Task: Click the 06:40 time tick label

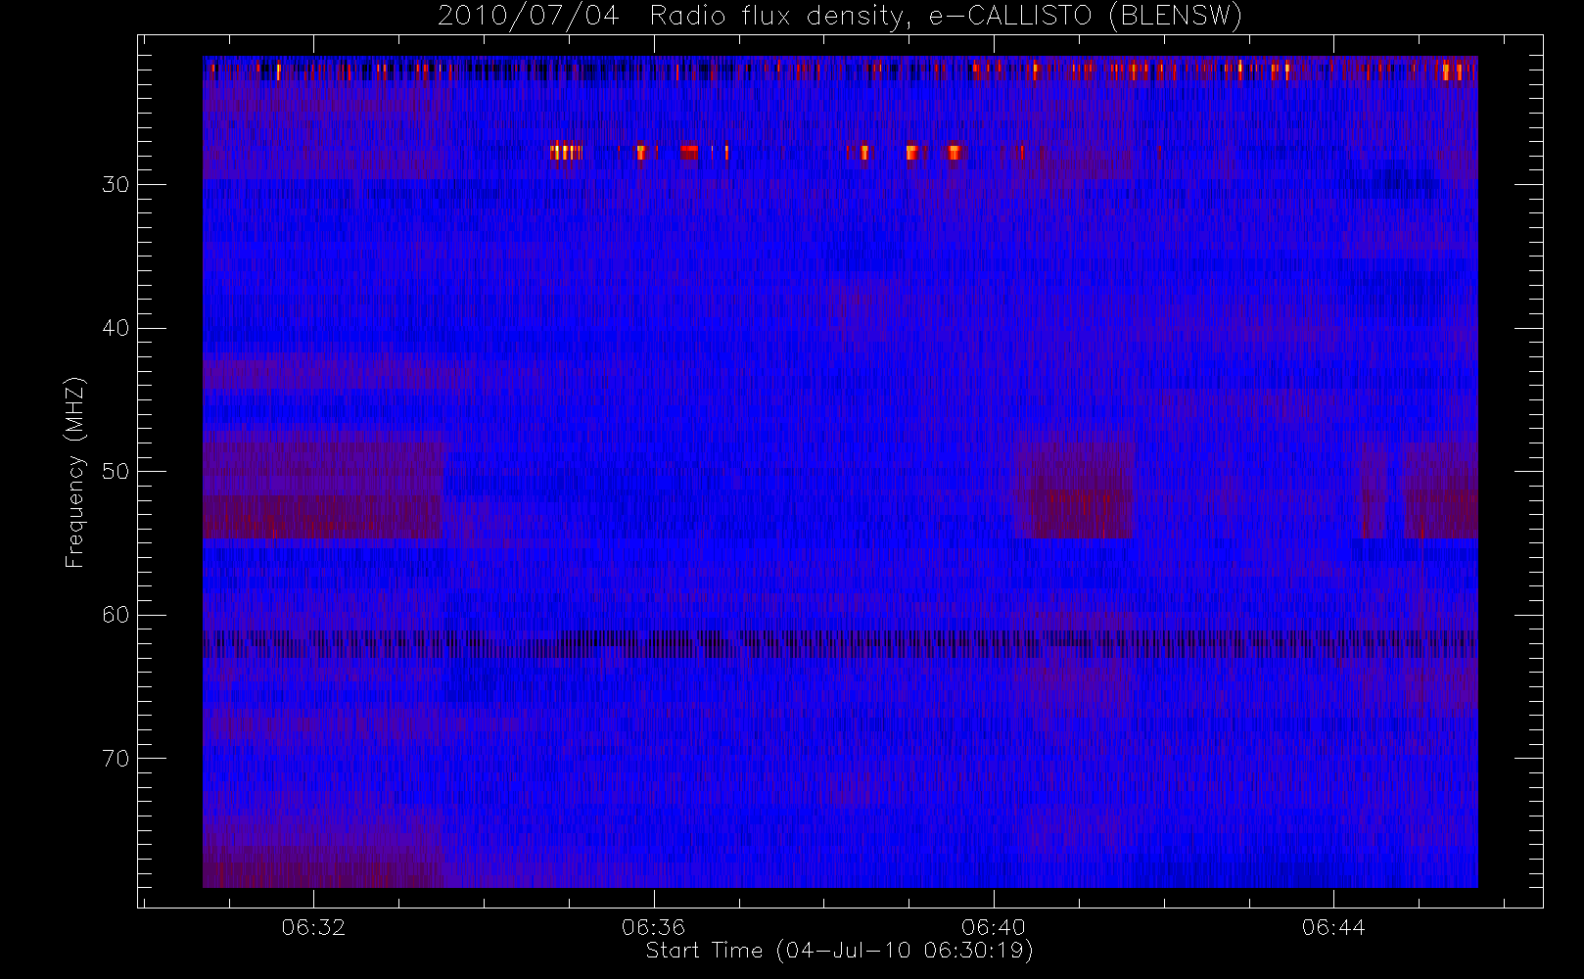Action: click(x=994, y=927)
